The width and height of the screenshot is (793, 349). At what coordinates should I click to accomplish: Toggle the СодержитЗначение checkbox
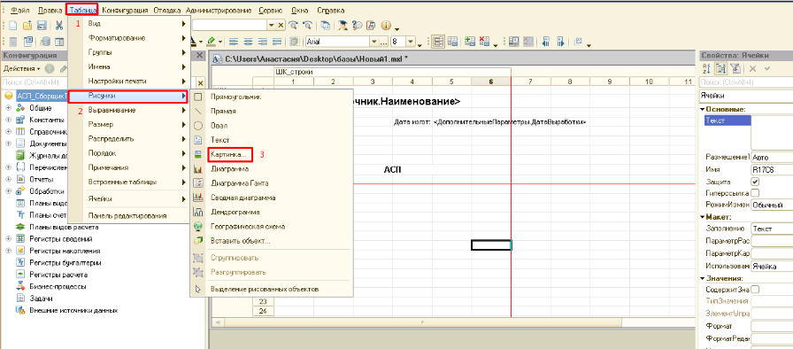(756, 290)
